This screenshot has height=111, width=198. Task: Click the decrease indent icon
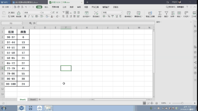[x=75, y=12]
